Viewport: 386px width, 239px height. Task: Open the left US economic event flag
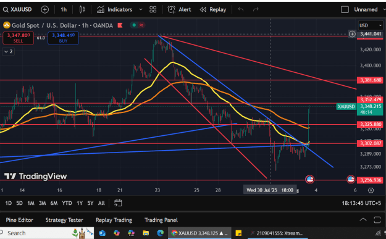(x=310, y=179)
